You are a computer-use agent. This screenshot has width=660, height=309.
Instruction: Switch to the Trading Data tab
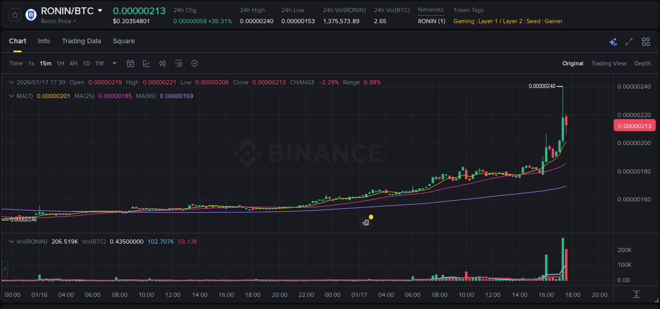pyautogui.click(x=81, y=41)
